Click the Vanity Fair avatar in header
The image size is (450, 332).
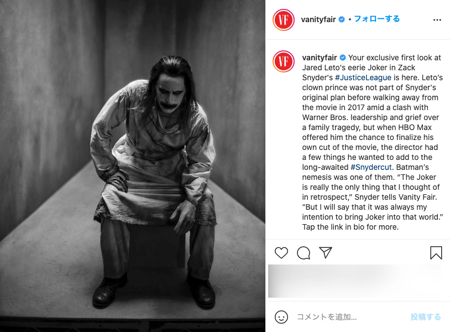click(x=283, y=20)
